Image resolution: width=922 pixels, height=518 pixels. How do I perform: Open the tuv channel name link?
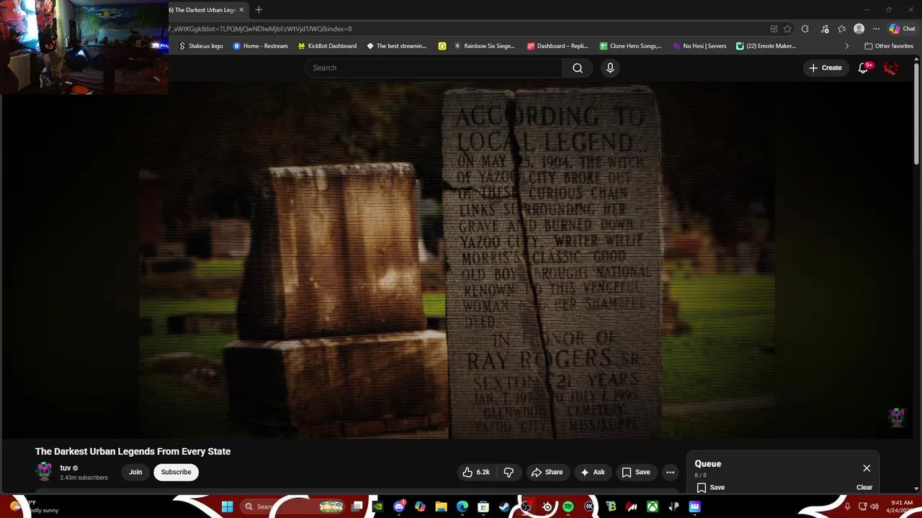click(x=66, y=468)
